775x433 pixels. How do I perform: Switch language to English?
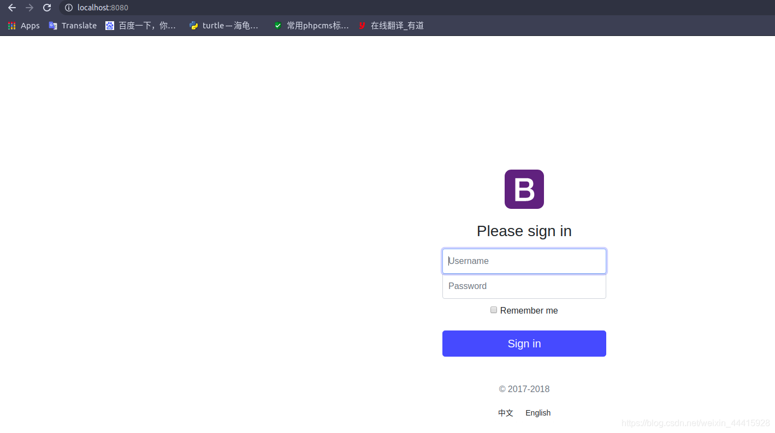pos(538,413)
